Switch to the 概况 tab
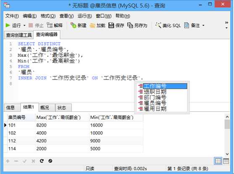 (x=47, y=108)
